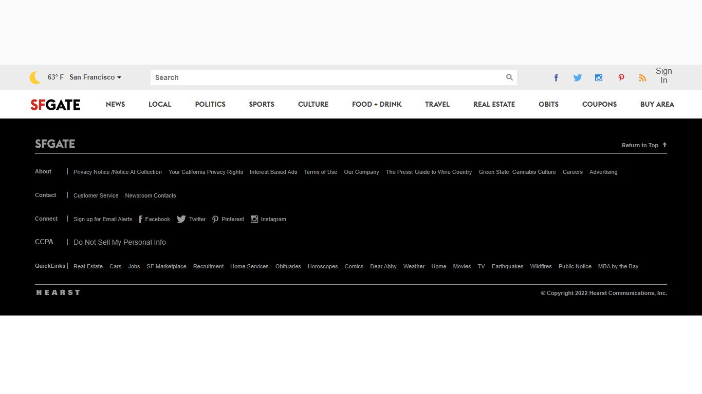The image size is (702, 394).
Task: Click the moon weather icon
Action: click(x=35, y=77)
